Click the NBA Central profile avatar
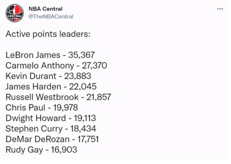Image resolution: width=231 pixels, height=164 pixels. click(15, 13)
